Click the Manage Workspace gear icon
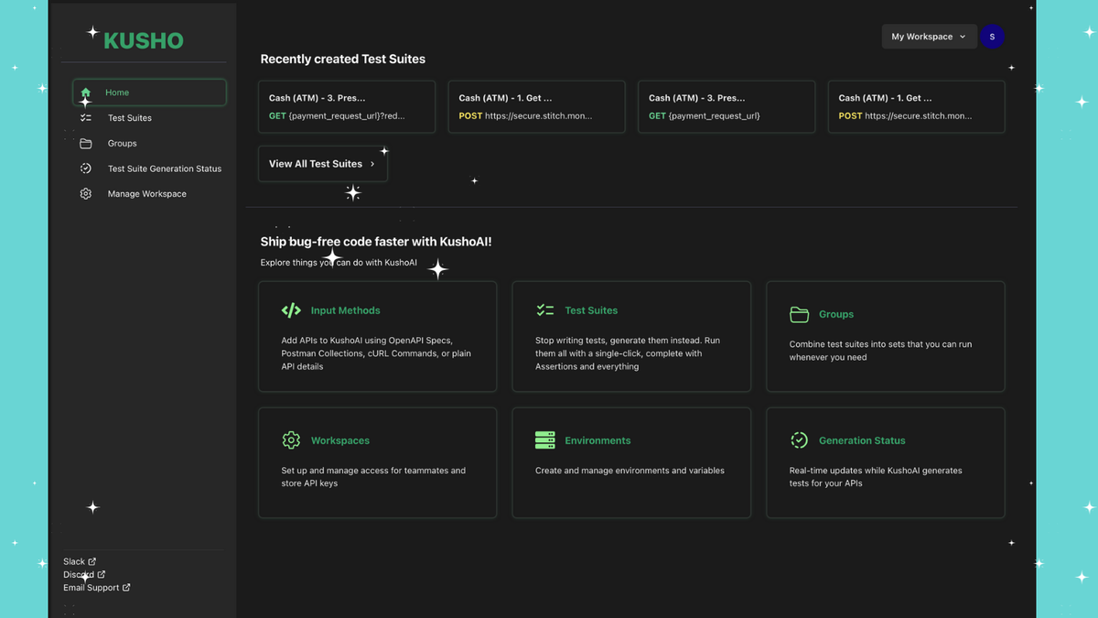Screen dimensions: 1098x618 tap(86, 194)
